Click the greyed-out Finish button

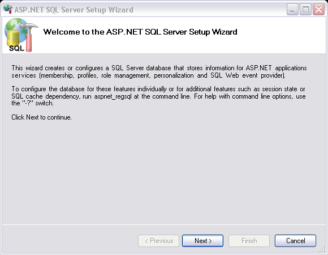pos(249,241)
